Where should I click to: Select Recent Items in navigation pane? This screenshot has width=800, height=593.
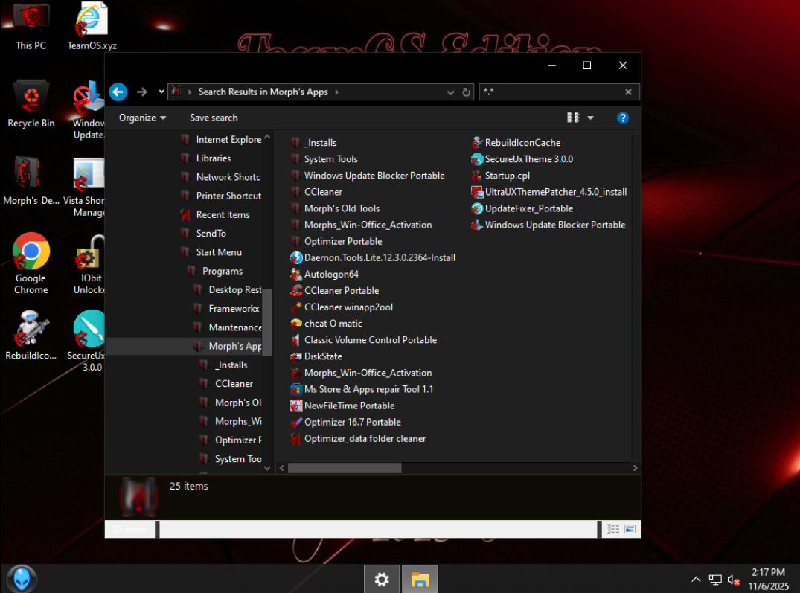[223, 215]
